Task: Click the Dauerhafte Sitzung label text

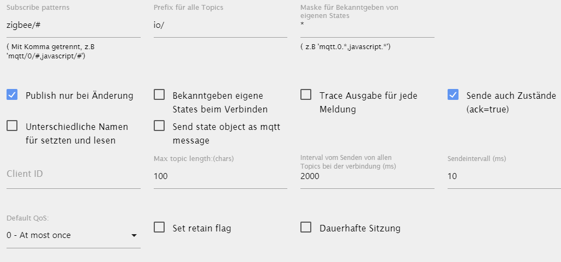Action: [x=360, y=228]
